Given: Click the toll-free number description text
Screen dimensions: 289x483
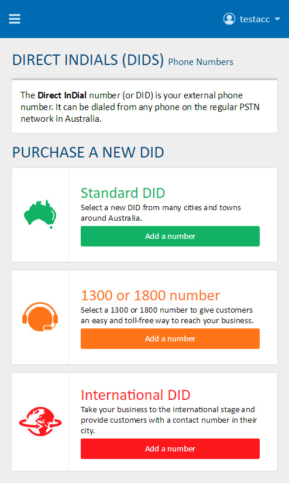Looking at the screenshot, I should (167, 315).
